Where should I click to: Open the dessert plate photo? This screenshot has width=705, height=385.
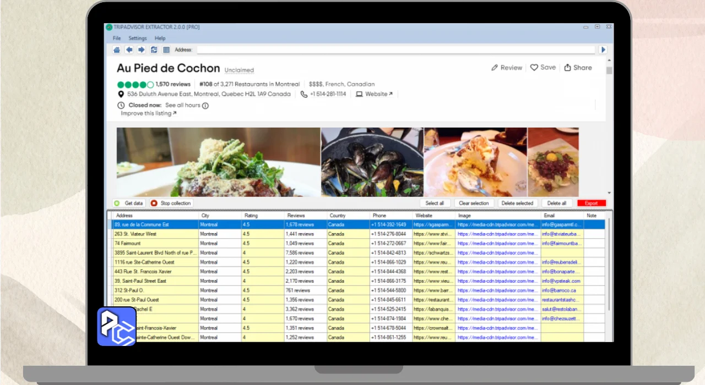[x=475, y=162]
